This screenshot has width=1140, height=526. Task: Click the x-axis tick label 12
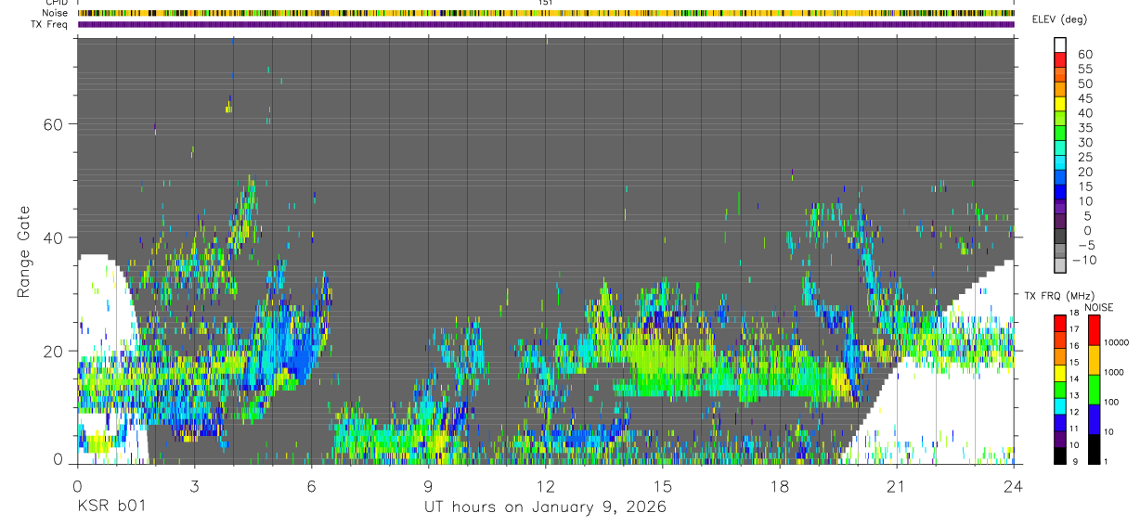pyautogui.click(x=545, y=485)
